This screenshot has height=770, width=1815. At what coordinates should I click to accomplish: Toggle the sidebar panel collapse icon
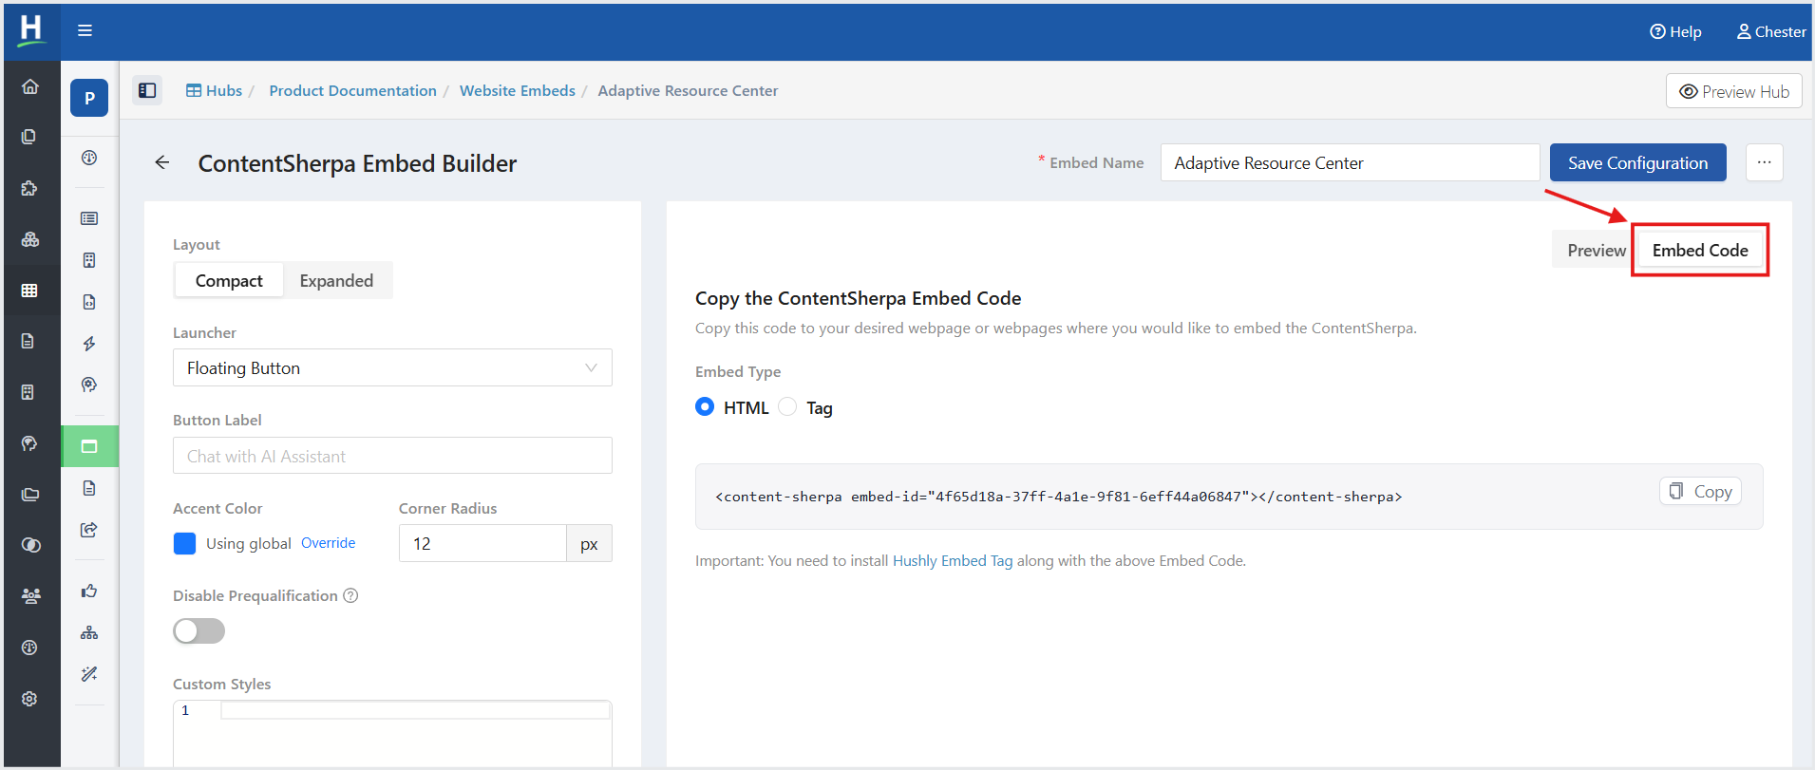(x=147, y=90)
